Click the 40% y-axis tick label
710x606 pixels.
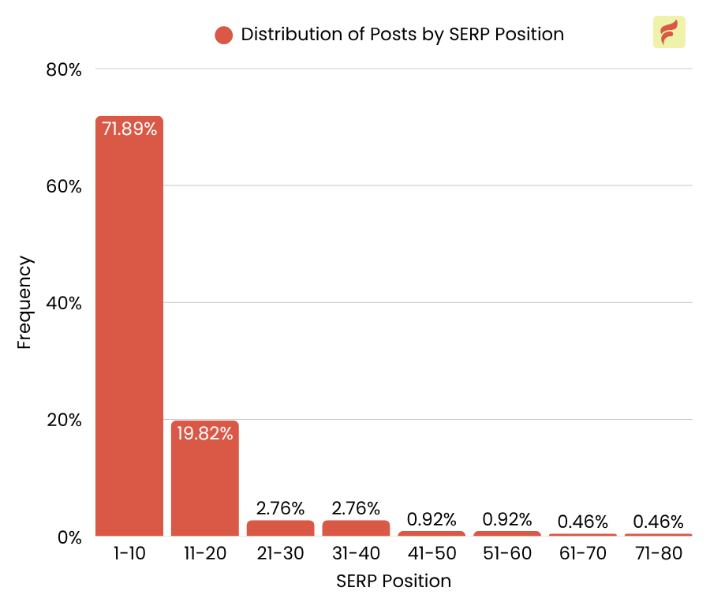click(64, 303)
